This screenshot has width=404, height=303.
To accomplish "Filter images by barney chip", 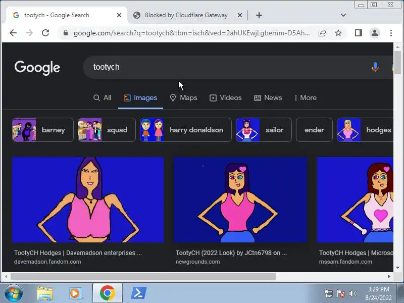I will [43, 130].
